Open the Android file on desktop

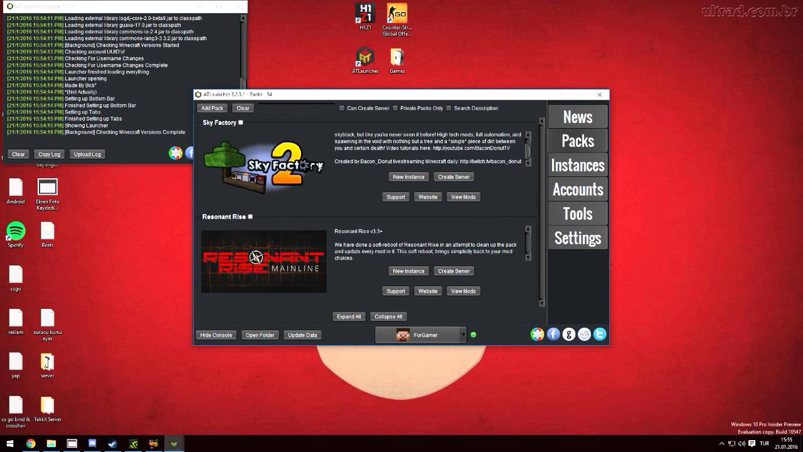click(16, 191)
